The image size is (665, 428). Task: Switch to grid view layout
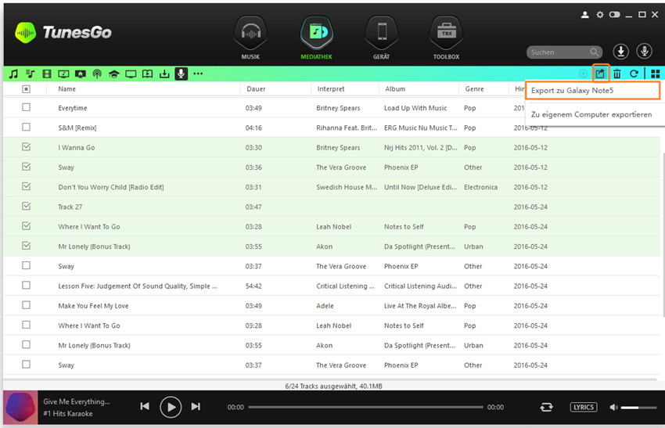coord(656,74)
